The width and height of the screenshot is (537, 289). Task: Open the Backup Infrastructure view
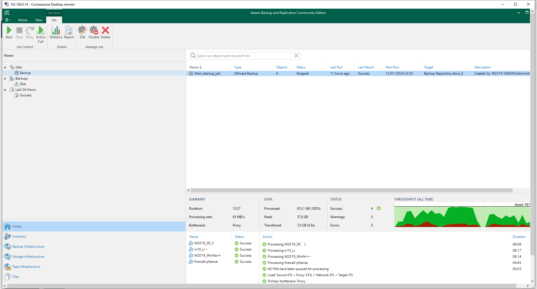coord(28,247)
